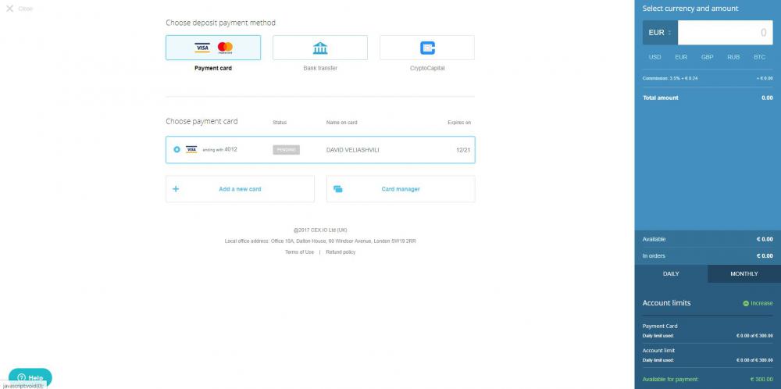Open the Help chat bubble
The image size is (781, 389).
30,377
